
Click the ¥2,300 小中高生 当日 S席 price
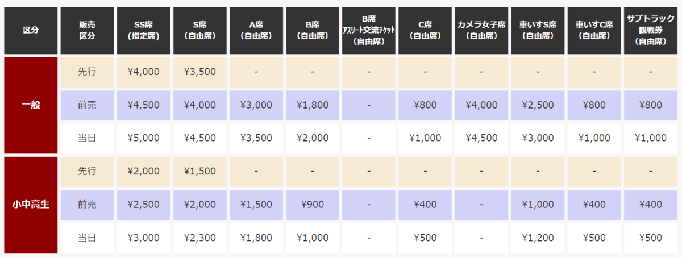(x=199, y=238)
